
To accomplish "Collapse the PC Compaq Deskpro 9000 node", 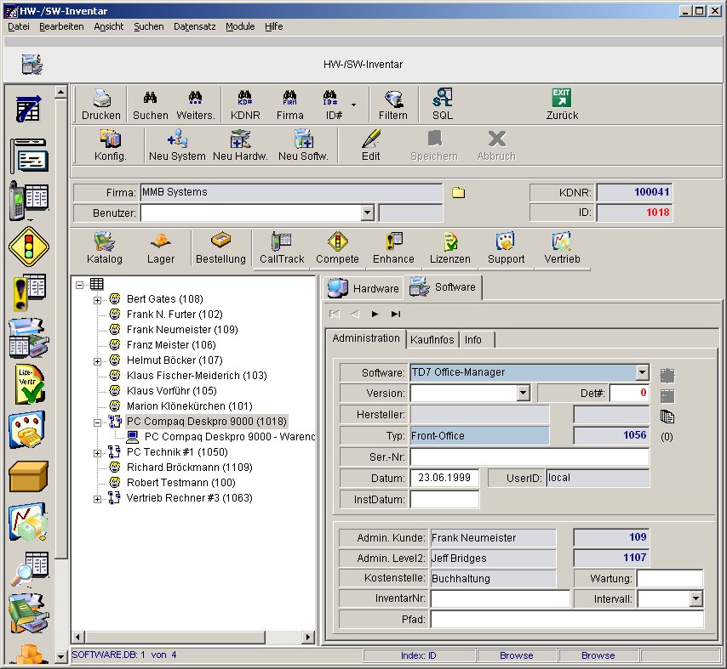I will click(x=98, y=422).
